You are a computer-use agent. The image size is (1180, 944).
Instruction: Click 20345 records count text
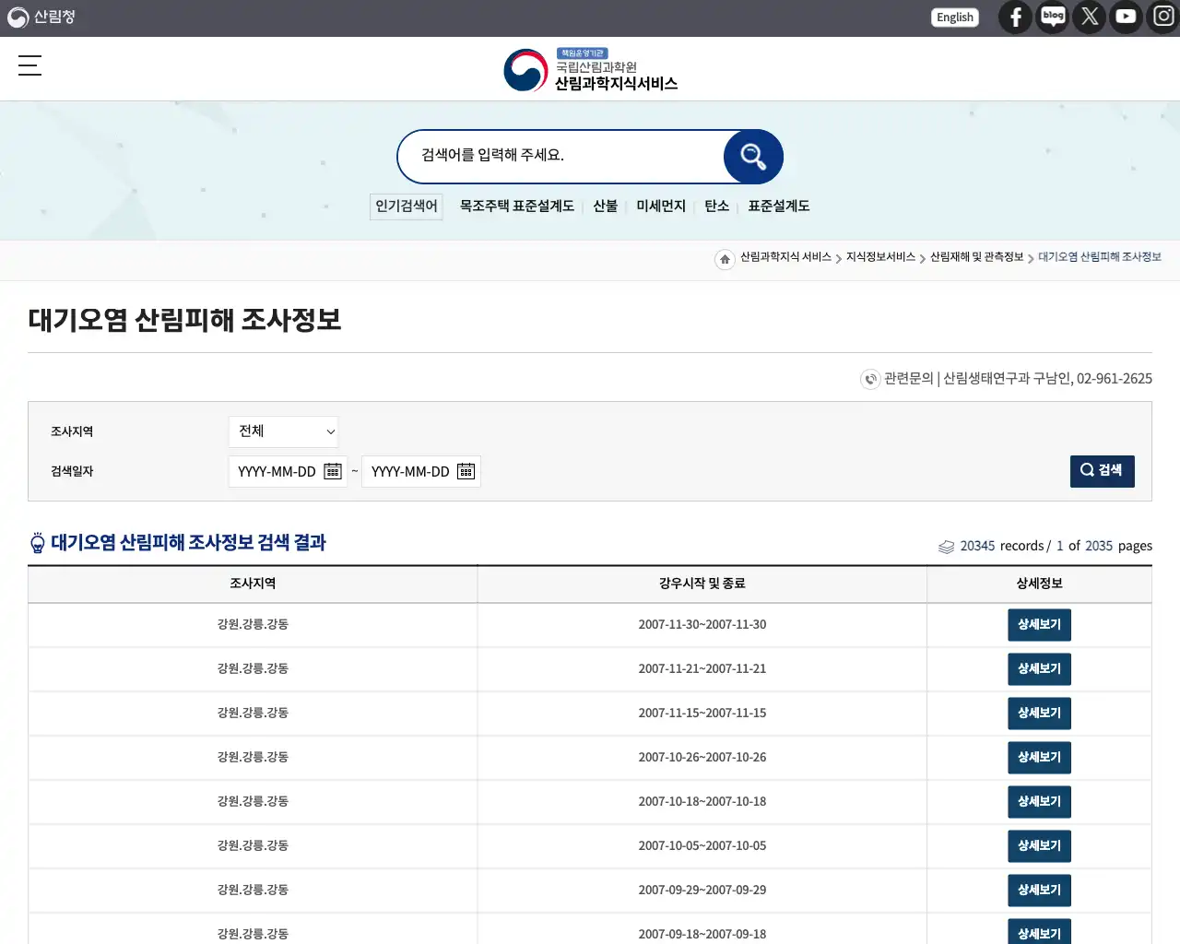(1002, 546)
